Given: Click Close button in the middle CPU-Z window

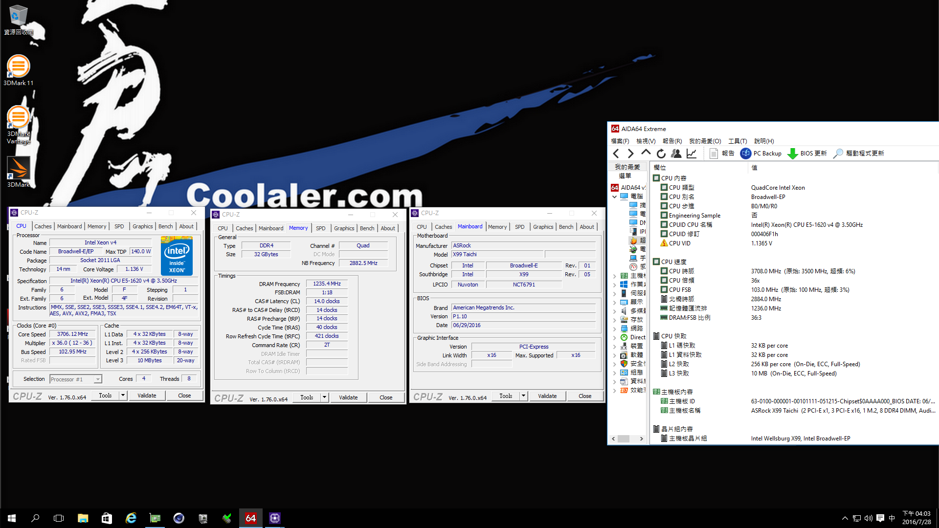Looking at the screenshot, I should pyautogui.click(x=386, y=397).
